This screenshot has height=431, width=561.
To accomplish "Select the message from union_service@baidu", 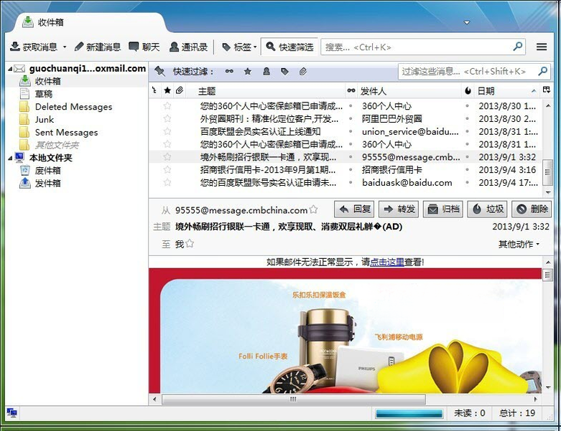I will tap(346, 131).
